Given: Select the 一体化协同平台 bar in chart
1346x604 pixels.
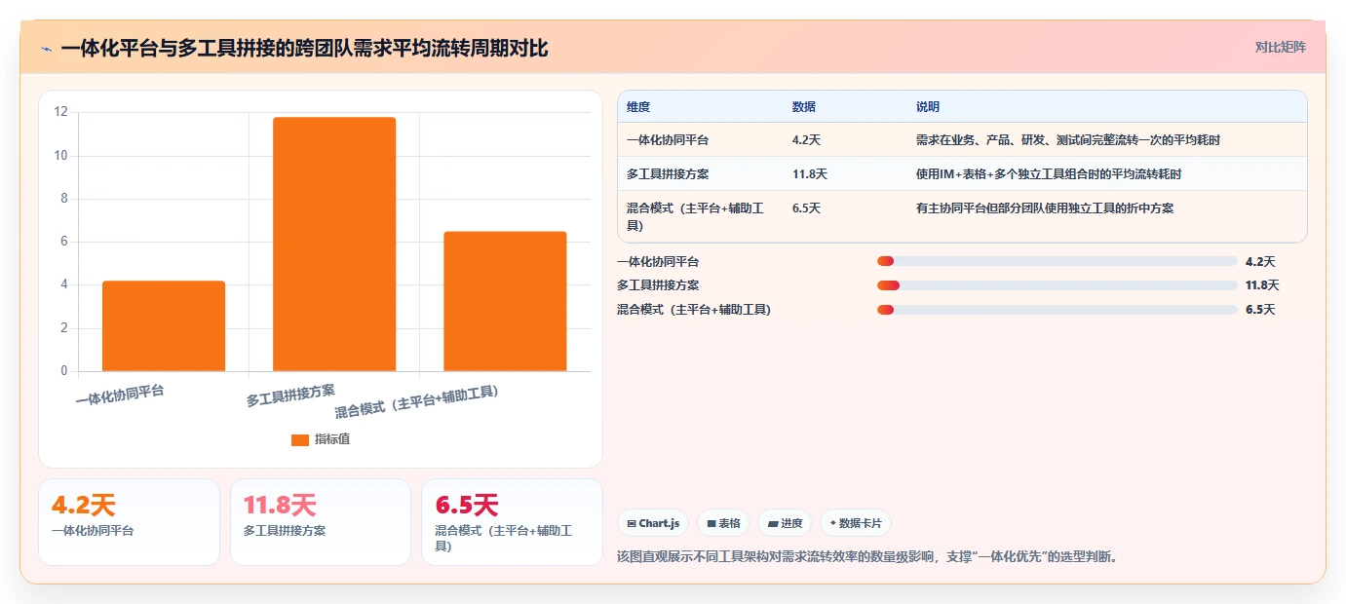Looking at the screenshot, I should tap(164, 325).
